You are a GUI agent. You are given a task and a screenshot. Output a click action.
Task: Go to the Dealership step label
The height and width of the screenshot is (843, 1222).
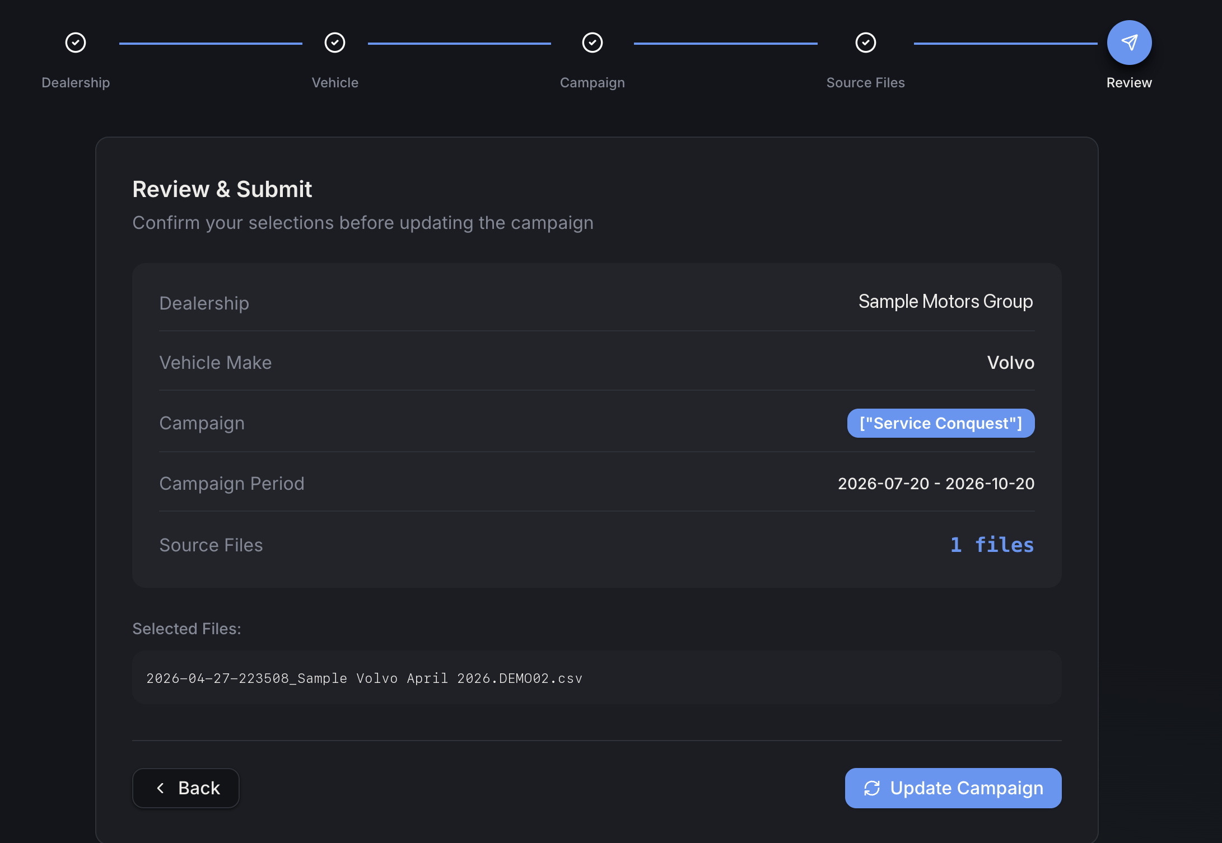76,83
